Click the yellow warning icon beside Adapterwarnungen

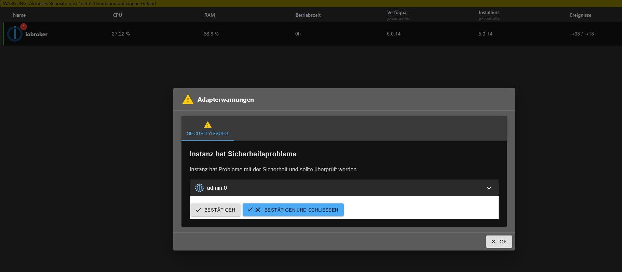pyautogui.click(x=188, y=100)
